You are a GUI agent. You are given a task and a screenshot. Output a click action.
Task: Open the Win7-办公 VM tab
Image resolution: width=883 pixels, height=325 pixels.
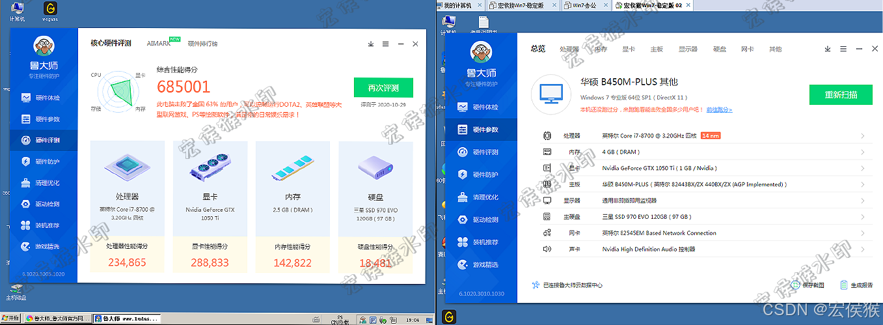click(x=586, y=5)
